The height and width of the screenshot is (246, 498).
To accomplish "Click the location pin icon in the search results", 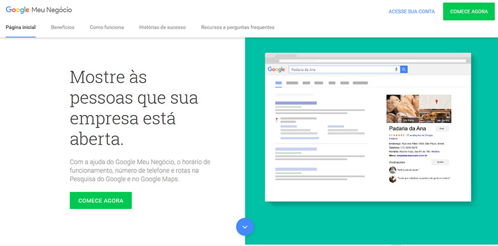I will [277, 119].
